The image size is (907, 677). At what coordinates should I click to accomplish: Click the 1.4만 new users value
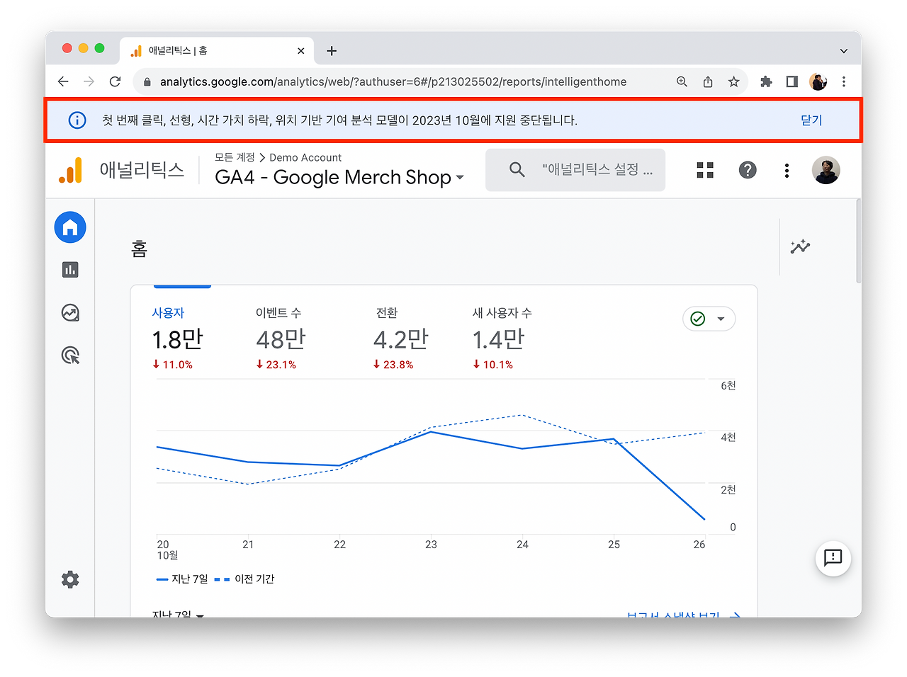pyautogui.click(x=499, y=340)
